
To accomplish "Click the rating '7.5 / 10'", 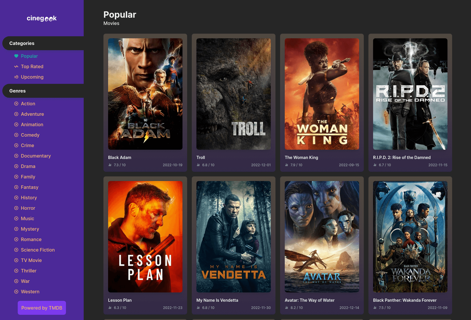I will pyautogui.click(x=385, y=308).
